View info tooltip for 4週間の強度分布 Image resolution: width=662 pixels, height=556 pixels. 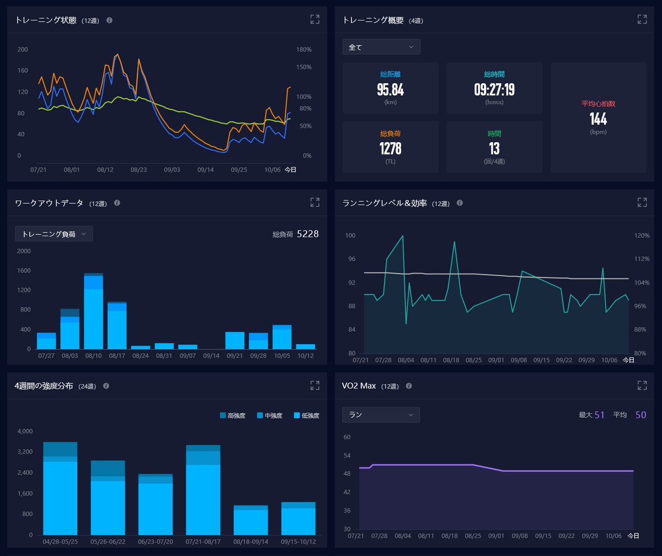click(106, 386)
